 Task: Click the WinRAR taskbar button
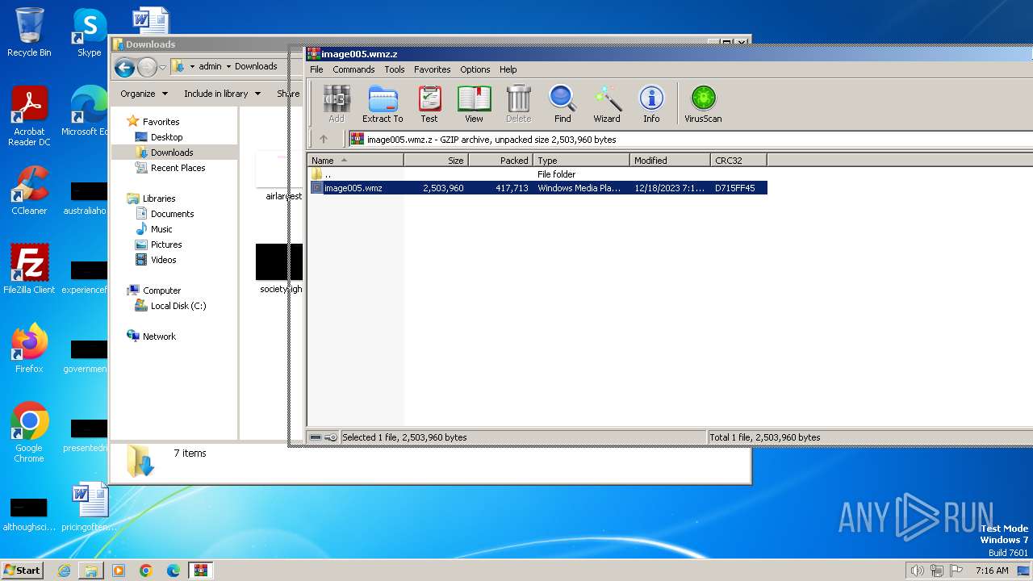201,571
